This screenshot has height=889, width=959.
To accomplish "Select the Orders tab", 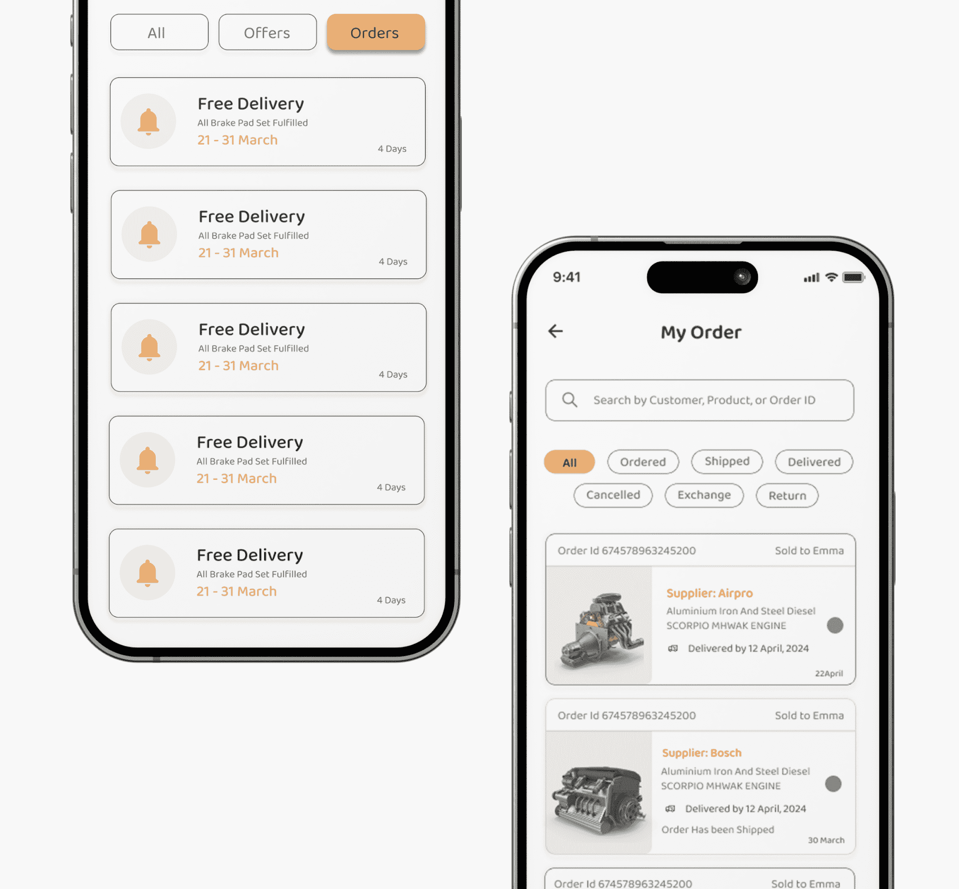I will (374, 32).
